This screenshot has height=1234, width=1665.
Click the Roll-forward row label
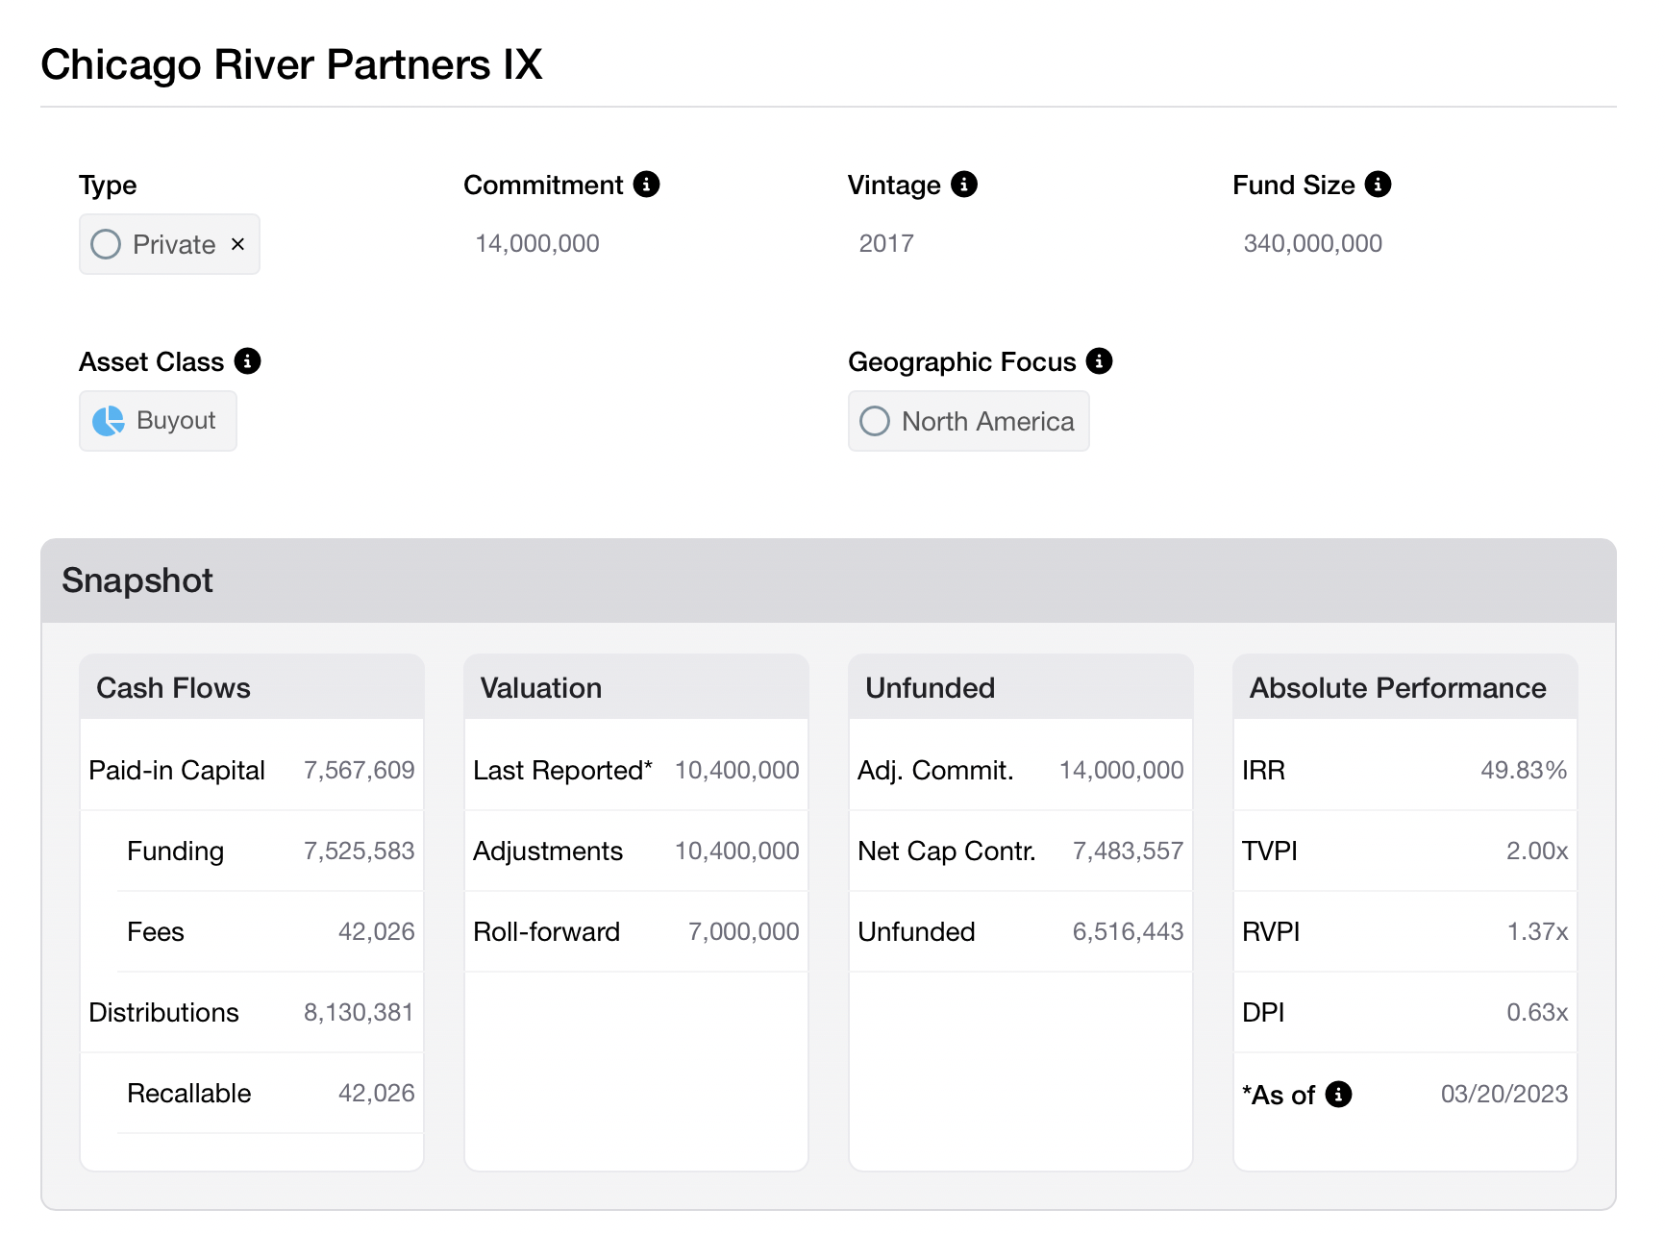[x=547, y=931]
